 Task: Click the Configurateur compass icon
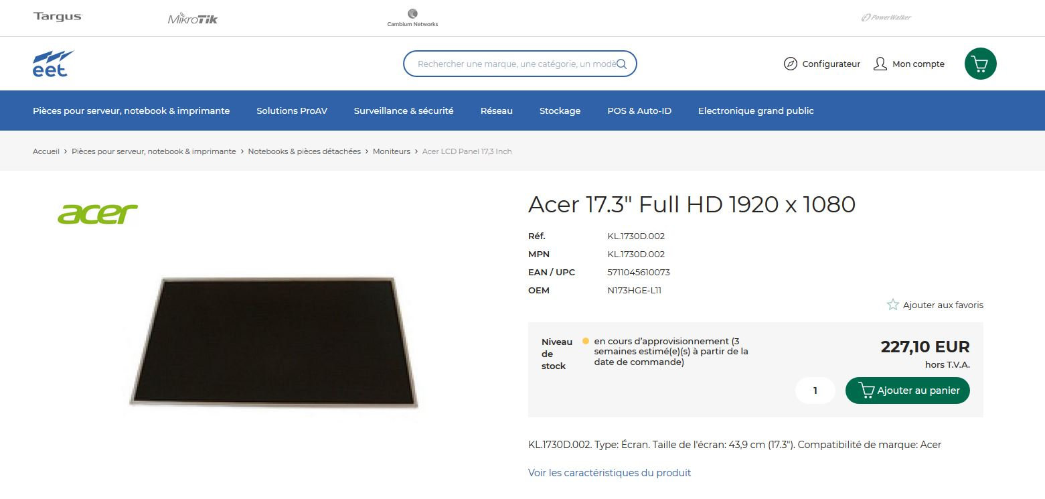click(790, 64)
